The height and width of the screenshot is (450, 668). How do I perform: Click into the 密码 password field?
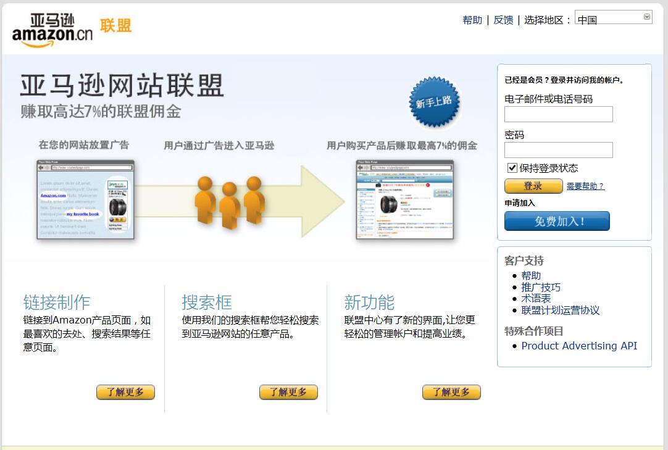558,150
